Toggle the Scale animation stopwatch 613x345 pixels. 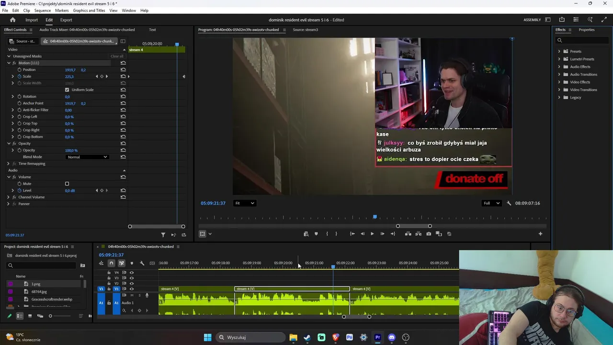pyautogui.click(x=20, y=77)
